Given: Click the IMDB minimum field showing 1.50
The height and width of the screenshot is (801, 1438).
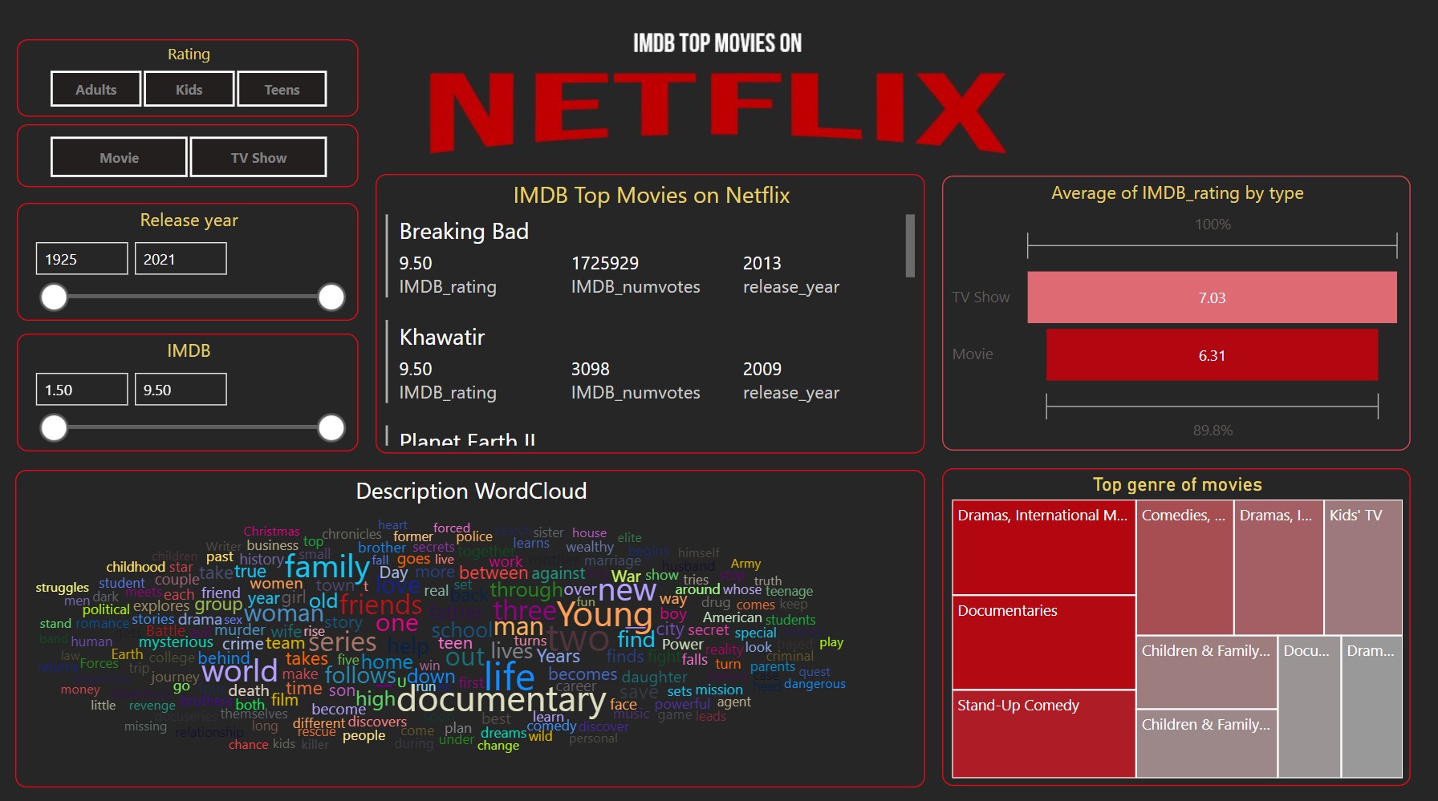Looking at the screenshot, I should pyautogui.click(x=82, y=390).
